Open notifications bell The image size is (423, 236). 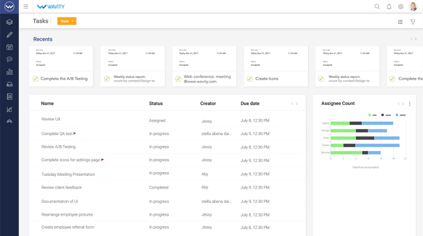(389, 7)
